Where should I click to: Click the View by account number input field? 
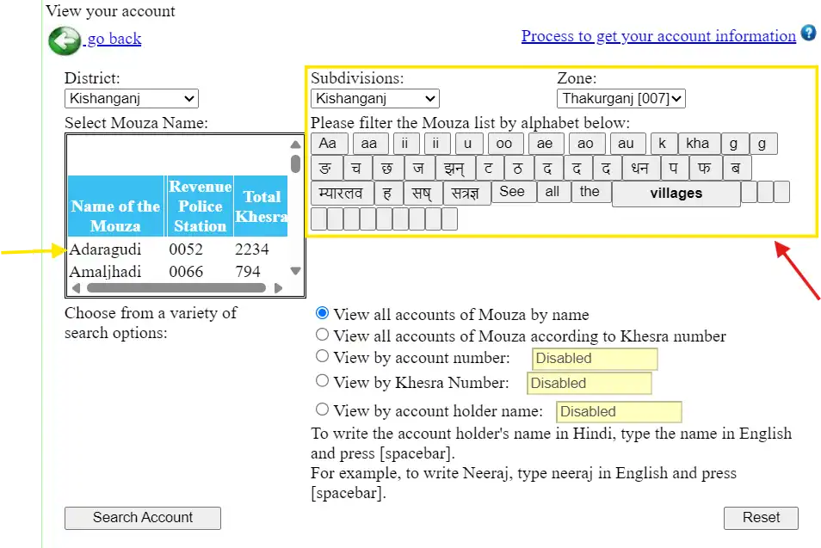pos(595,359)
